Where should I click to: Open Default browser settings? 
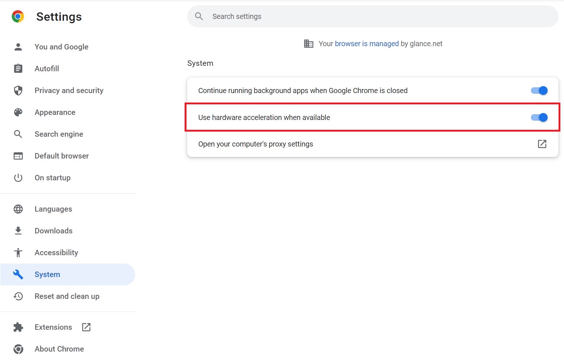(x=62, y=156)
